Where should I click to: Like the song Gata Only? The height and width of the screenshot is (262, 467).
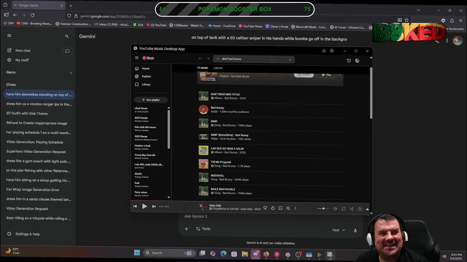(273, 208)
